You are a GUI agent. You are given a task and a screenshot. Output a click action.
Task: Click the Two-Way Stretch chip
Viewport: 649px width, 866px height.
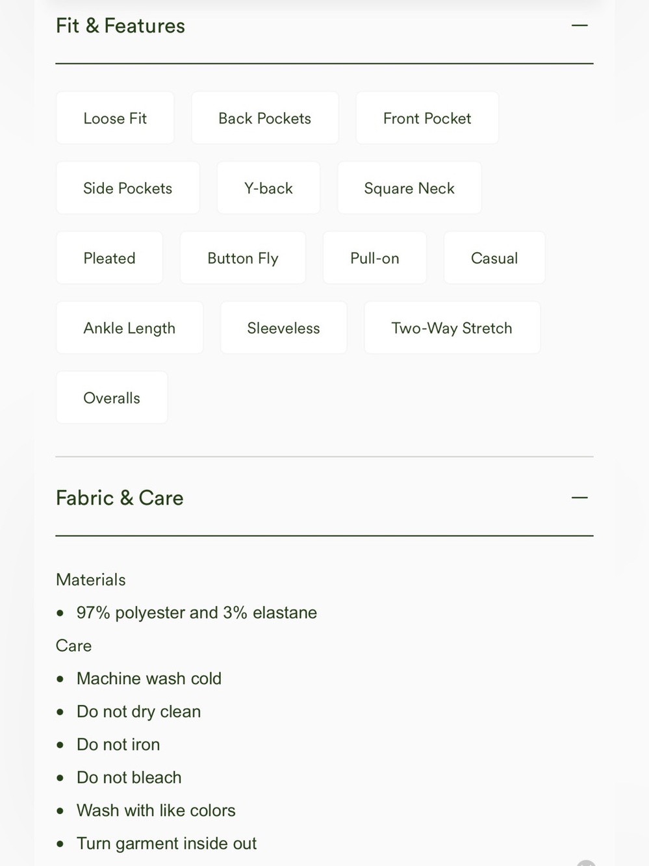(452, 328)
